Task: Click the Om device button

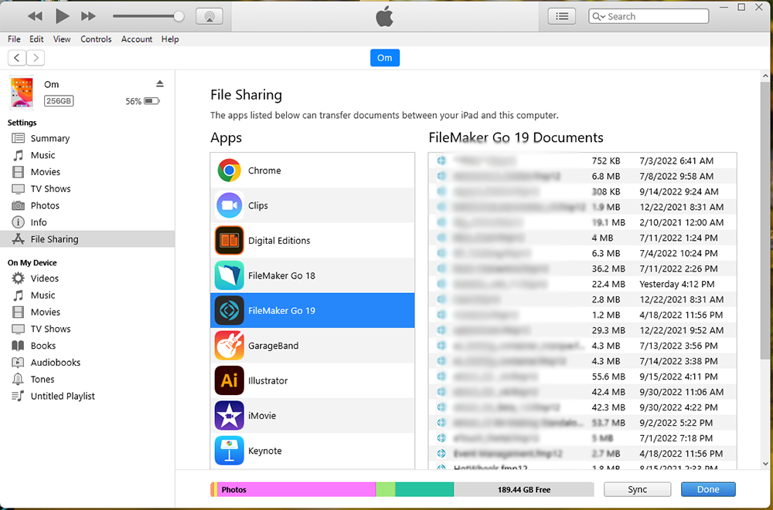Action: coord(384,58)
